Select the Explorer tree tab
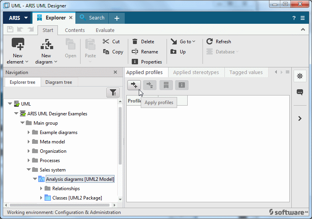Viewport: 312px width, 219px height. click(23, 82)
